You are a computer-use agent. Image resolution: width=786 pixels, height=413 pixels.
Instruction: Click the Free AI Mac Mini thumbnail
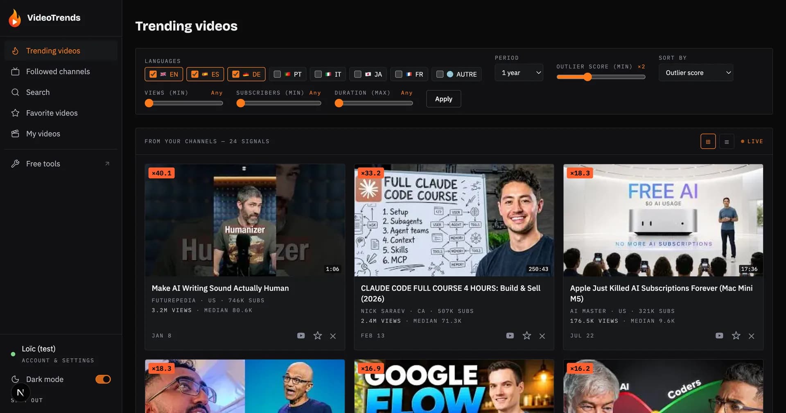[663, 220]
